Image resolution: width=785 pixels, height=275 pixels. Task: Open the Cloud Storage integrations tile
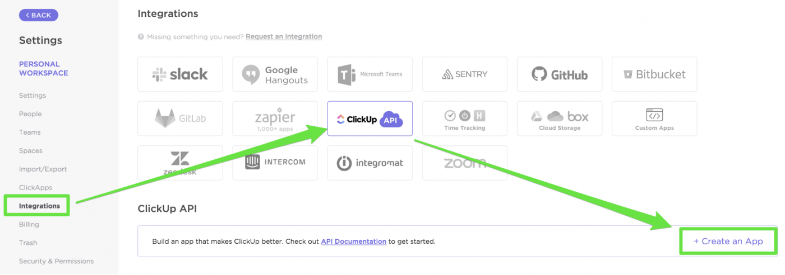[559, 118]
